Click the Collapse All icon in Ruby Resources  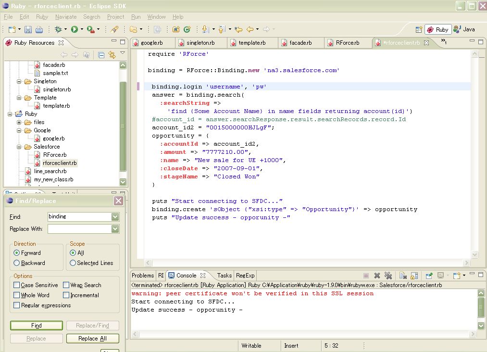click(x=101, y=55)
